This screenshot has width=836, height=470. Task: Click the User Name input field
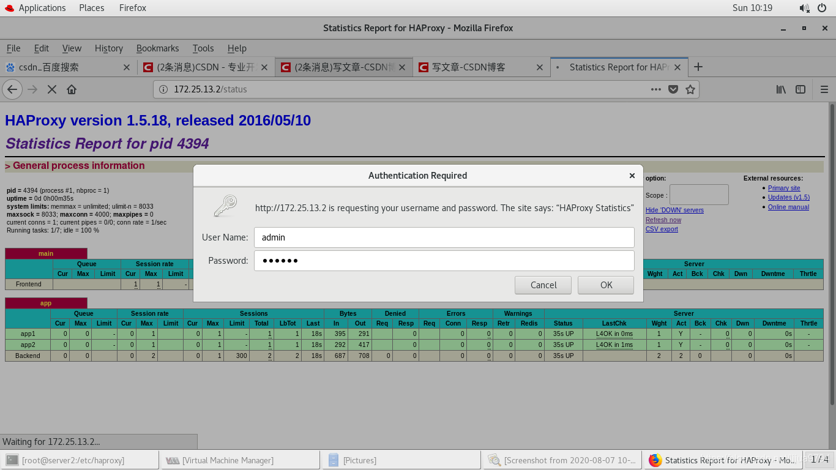coord(444,237)
